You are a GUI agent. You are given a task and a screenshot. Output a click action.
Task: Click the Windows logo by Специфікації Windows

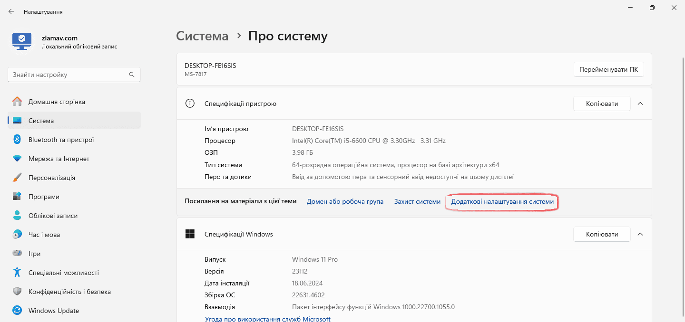[190, 234]
